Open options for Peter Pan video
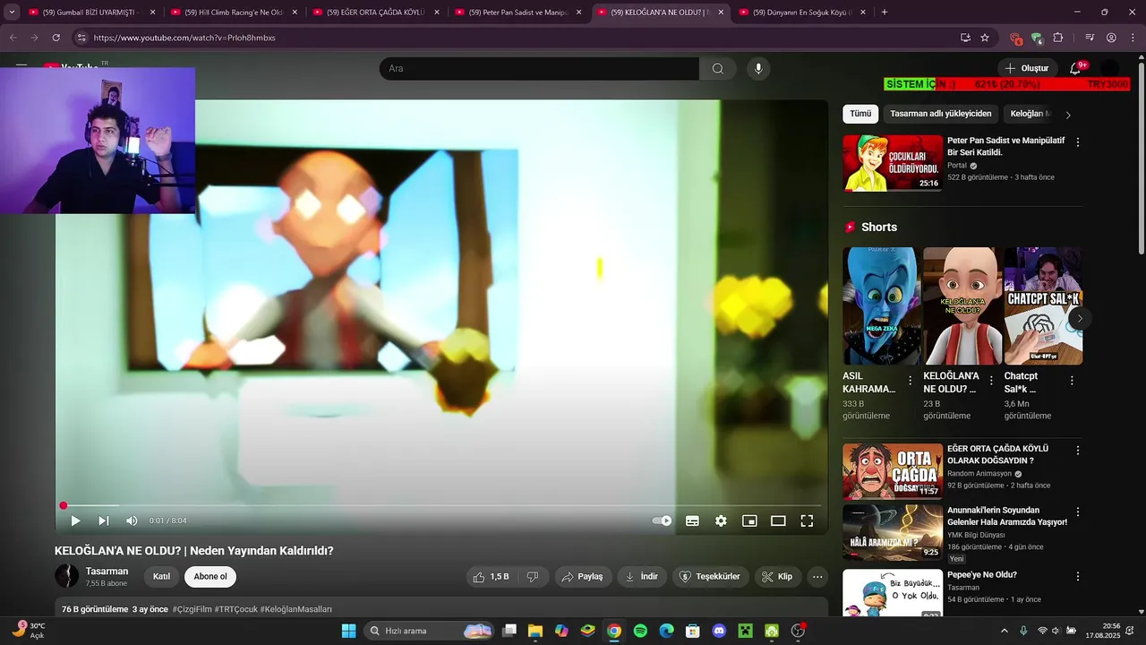Image resolution: width=1146 pixels, height=645 pixels. (1078, 142)
